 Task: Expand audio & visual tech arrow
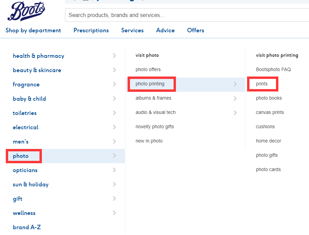click(235, 113)
